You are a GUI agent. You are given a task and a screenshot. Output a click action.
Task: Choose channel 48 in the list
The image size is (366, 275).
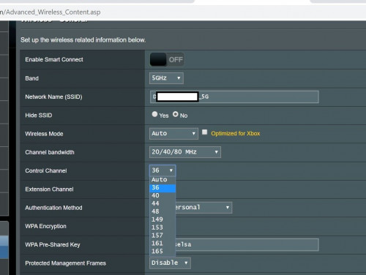[163, 211]
